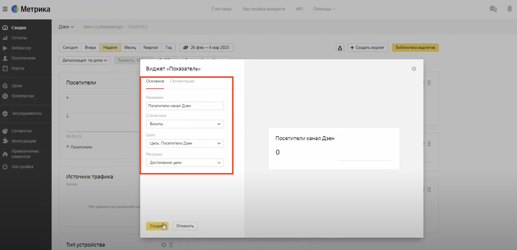Viewport: 517px width, 250px height.
Task: Expand the Статистика dropdown Визиты
Action: click(185, 124)
